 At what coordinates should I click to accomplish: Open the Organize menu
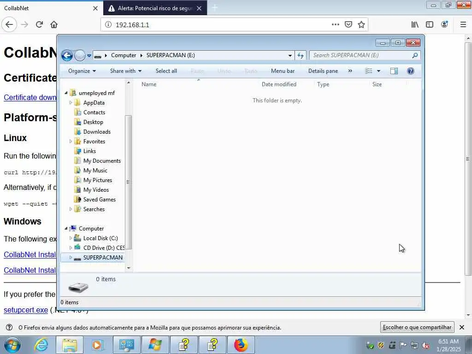(82, 71)
